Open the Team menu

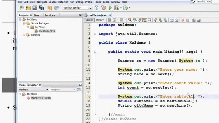[97, 2]
